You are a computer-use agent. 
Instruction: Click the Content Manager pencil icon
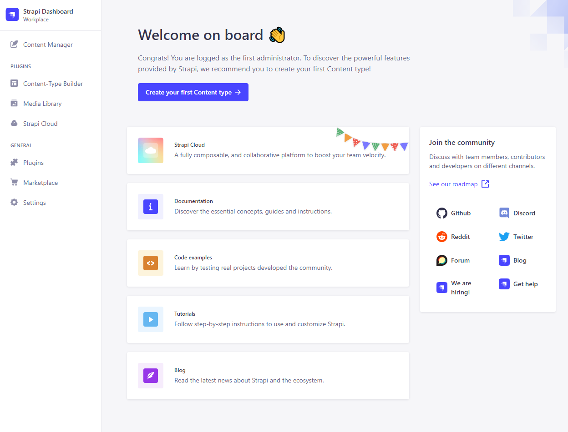[14, 45]
